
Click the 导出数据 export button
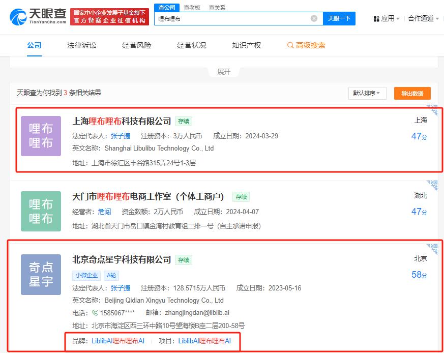[x=412, y=93]
